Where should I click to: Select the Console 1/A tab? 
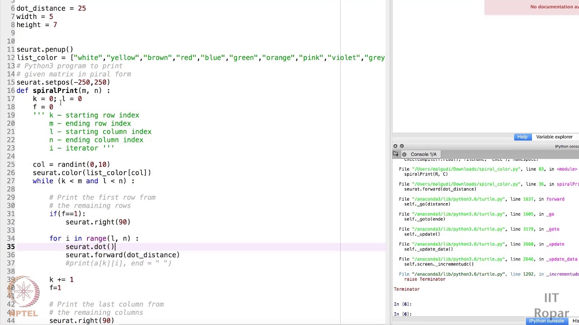(423, 154)
